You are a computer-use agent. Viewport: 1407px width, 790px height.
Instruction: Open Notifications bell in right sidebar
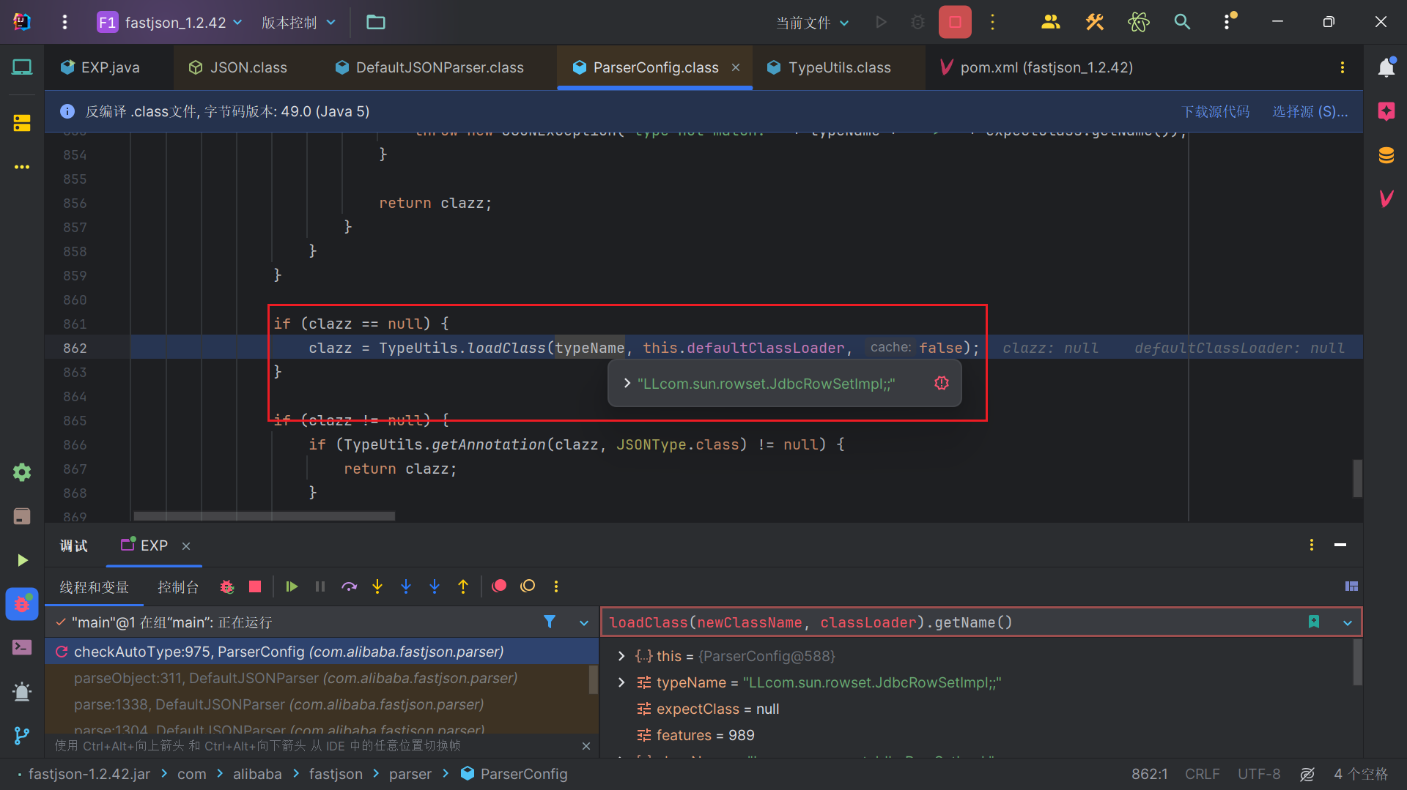[x=1386, y=68]
